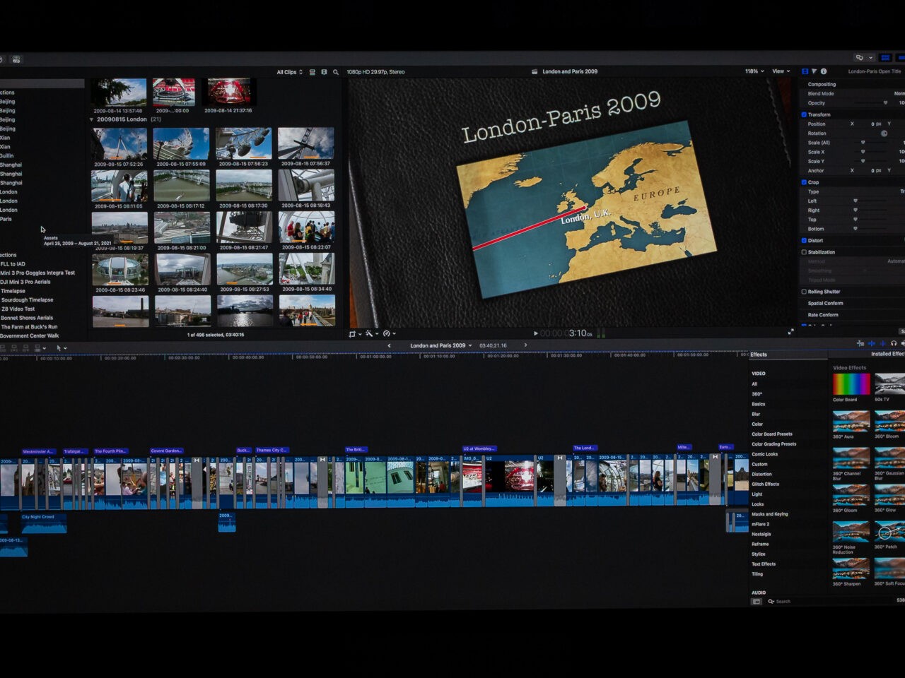Click the headphones audio skimming icon
905x678 pixels.
pyautogui.click(x=894, y=343)
